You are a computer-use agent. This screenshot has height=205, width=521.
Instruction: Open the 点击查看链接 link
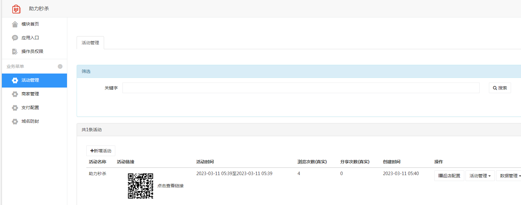click(170, 186)
